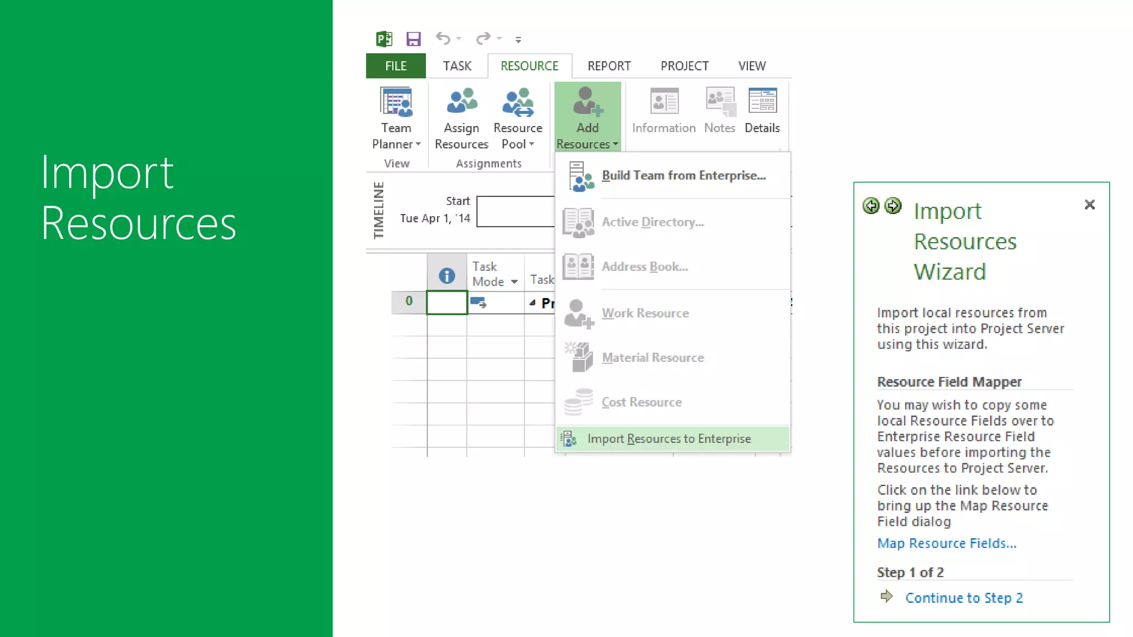This screenshot has width=1133, height=637.
Task: Switch to the REPORT ribbon tab
Action: (609, 66)
